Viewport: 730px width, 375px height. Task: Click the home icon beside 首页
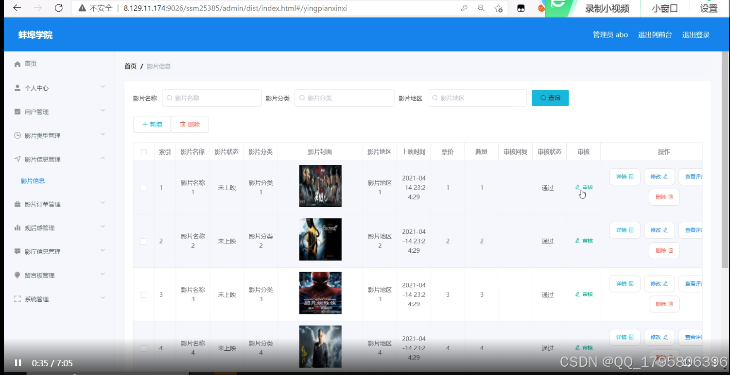click(17, 64)
